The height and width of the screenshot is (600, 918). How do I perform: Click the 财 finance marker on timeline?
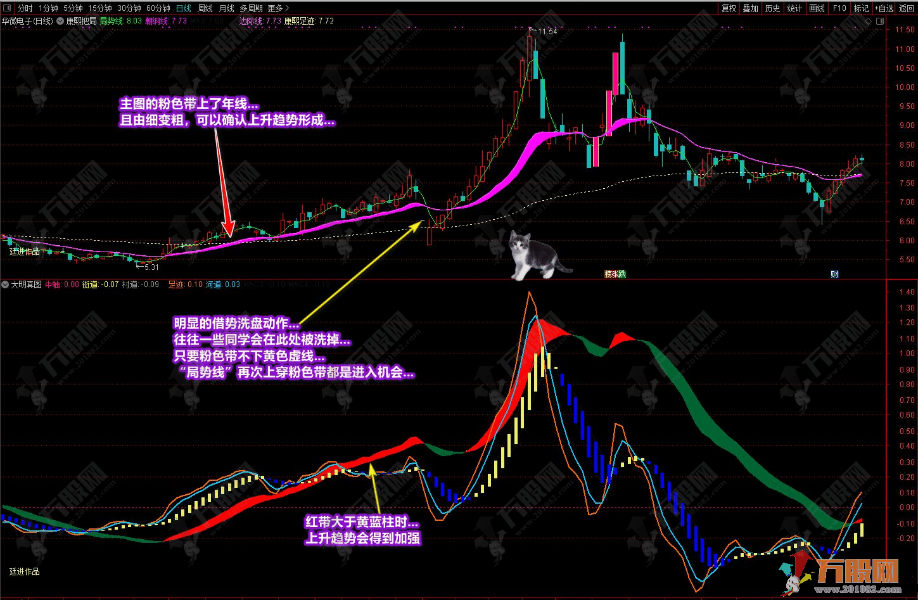835,274
